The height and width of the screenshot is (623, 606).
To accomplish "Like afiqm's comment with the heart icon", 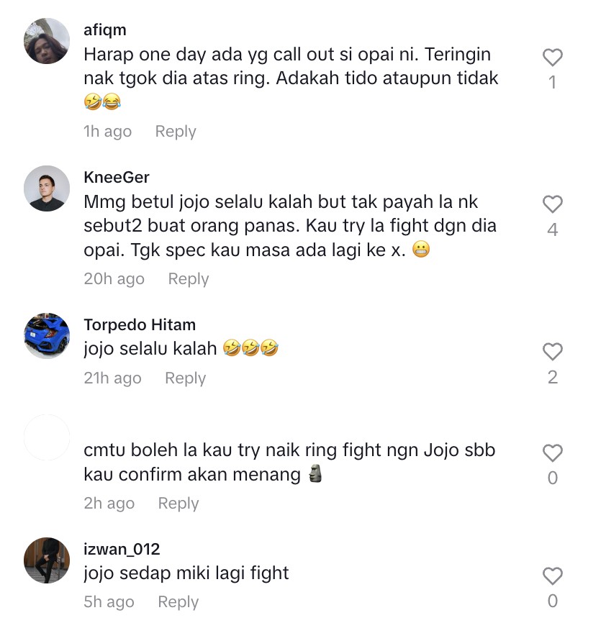I will [x=552, y=58].
